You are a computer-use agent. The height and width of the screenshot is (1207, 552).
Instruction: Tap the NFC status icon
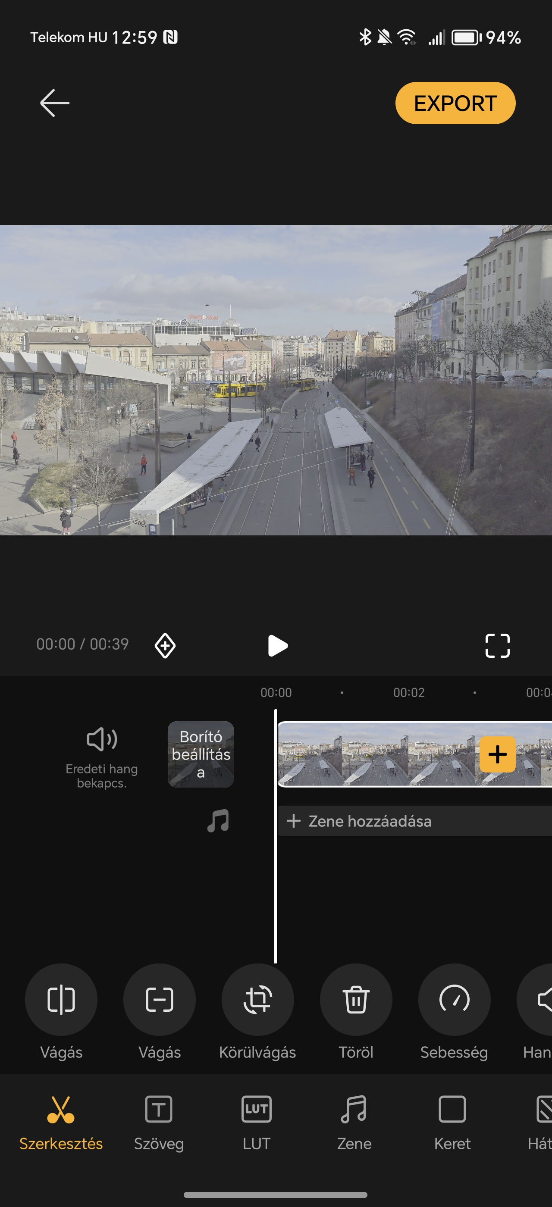pyautogui.click(x=170, y=37)
